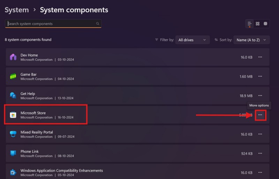Click the search magnifier icon
279x179 pixels.
coord(98,24)
